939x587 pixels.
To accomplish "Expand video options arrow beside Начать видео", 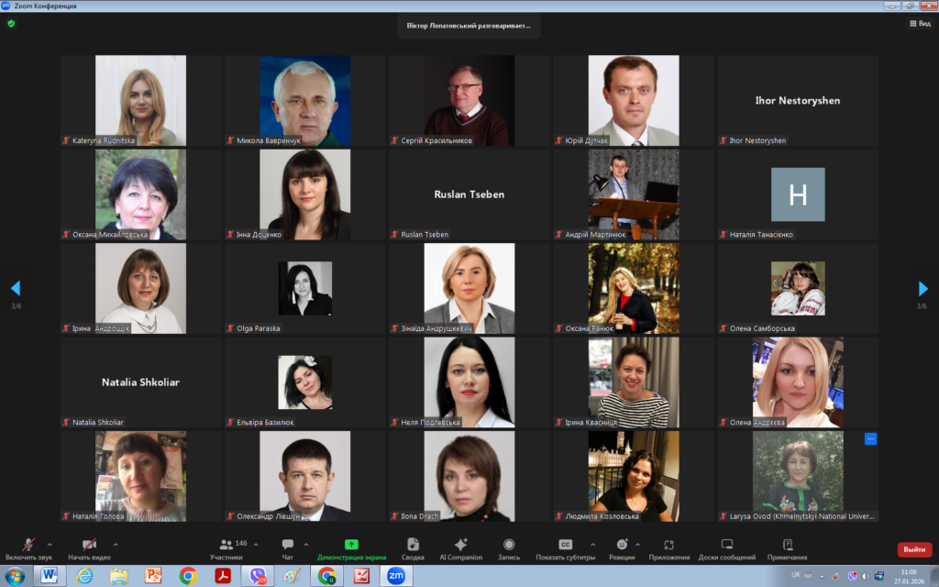I will tap(115, 544).
